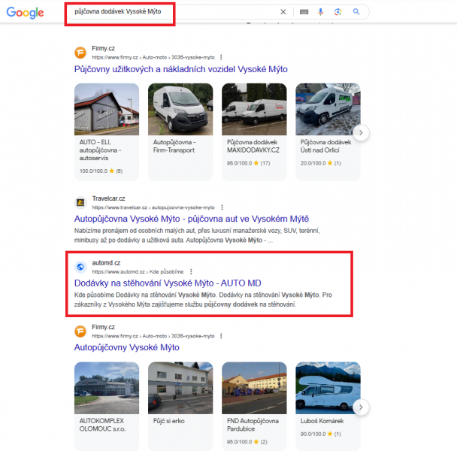
Task: Open more options for Autopůjčovny Vysoké Mýto result
Action: click(x=221, y=336)
